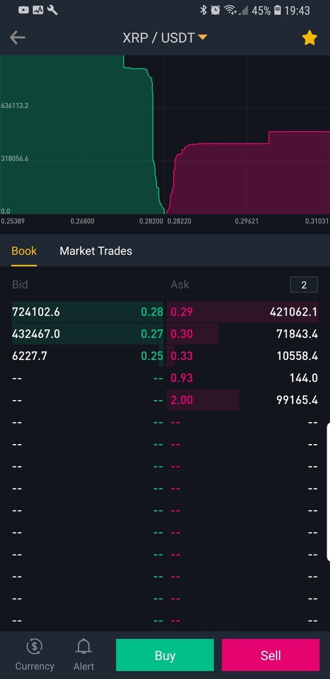Click the ask price 0.93
This screenshot has width=330, height=679.
[182, 378]
